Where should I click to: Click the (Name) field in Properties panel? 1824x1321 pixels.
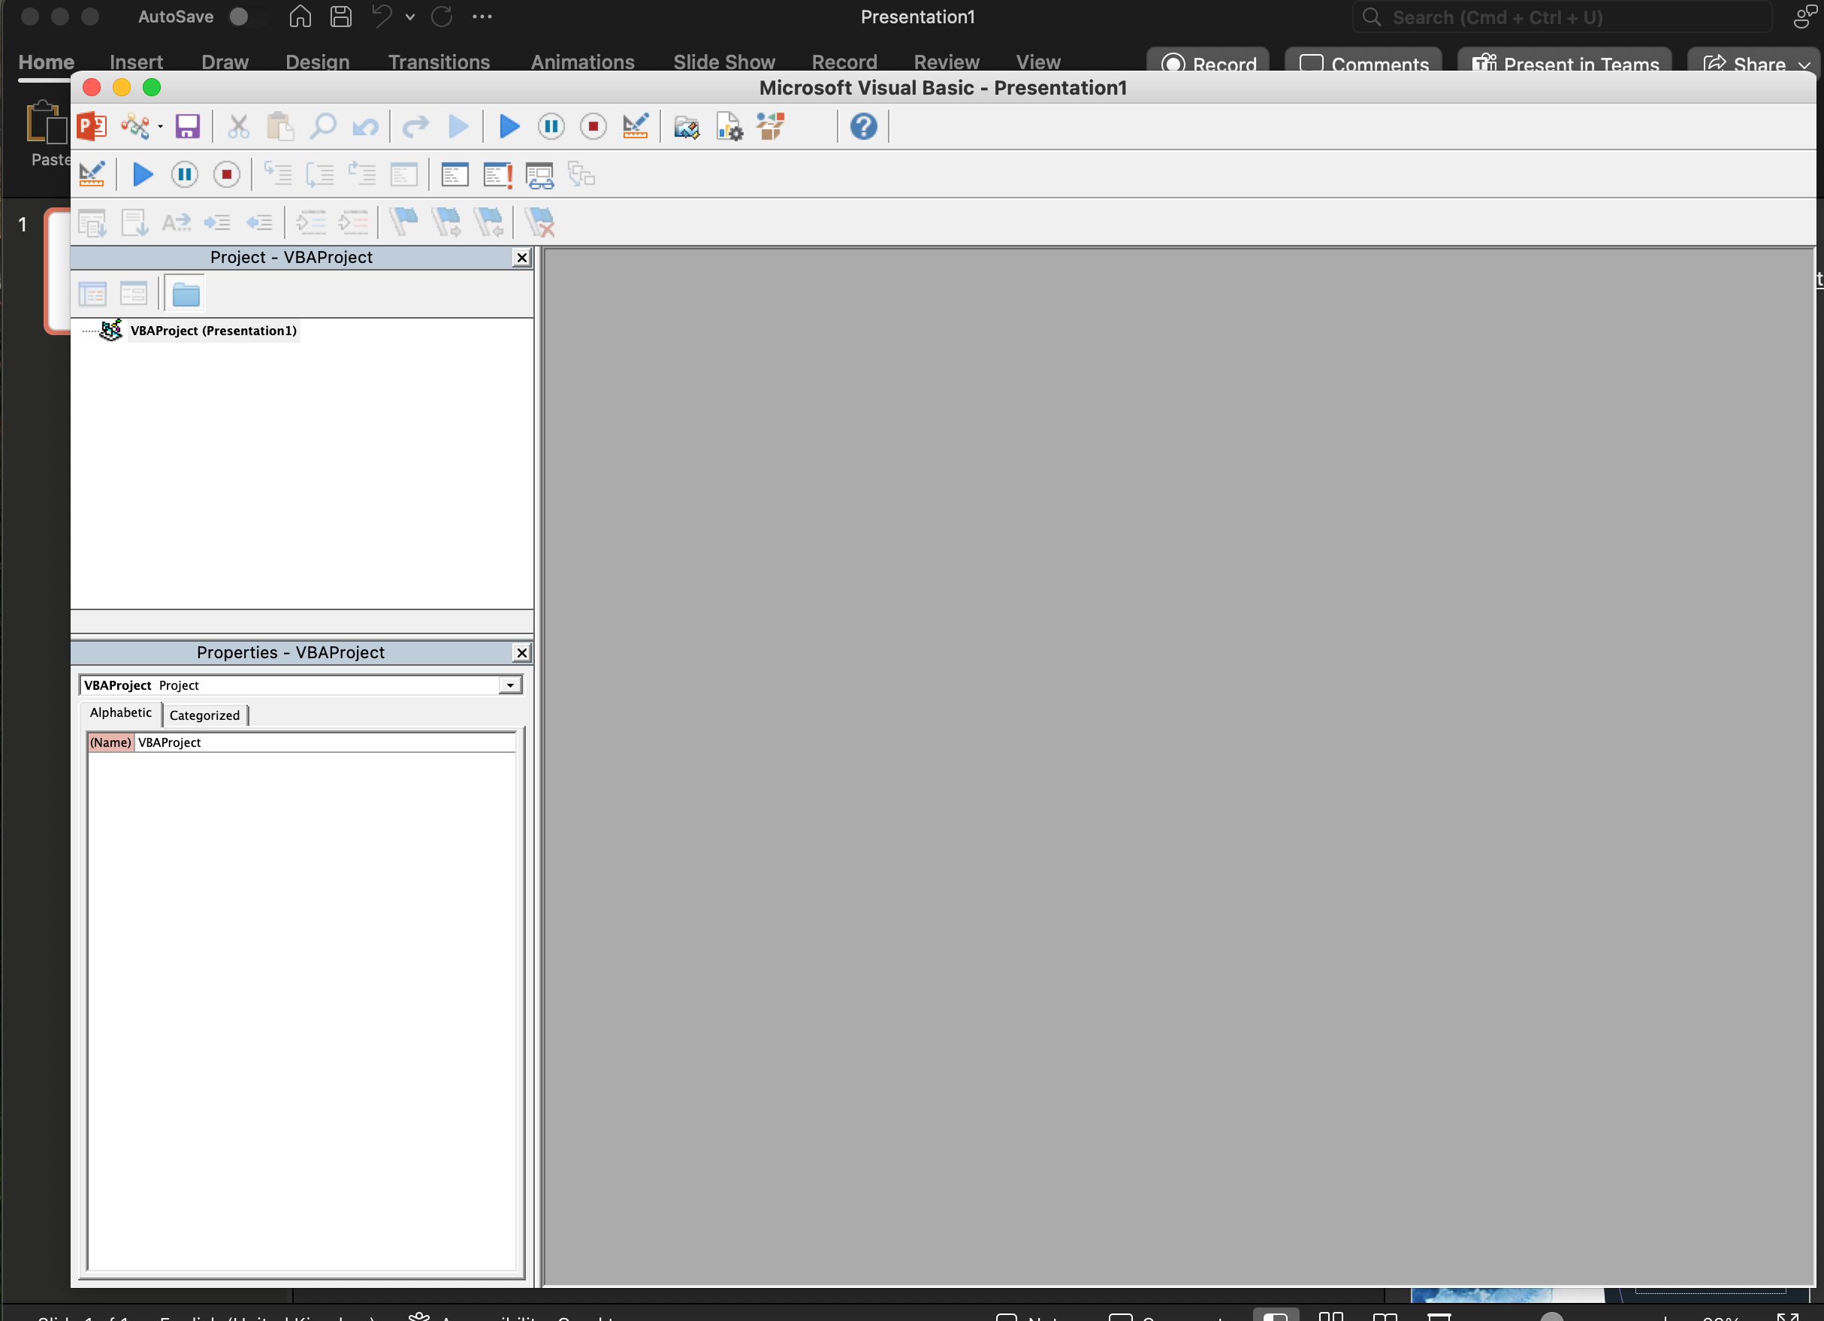[110, 740]
